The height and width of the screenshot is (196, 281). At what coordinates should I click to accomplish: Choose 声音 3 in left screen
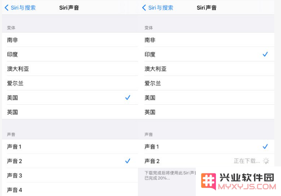pyautogui.click(x=70, y=176)
